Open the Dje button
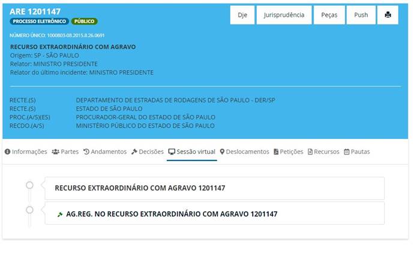Viewport: 420px width, 254px height. [x=242, y=15]
